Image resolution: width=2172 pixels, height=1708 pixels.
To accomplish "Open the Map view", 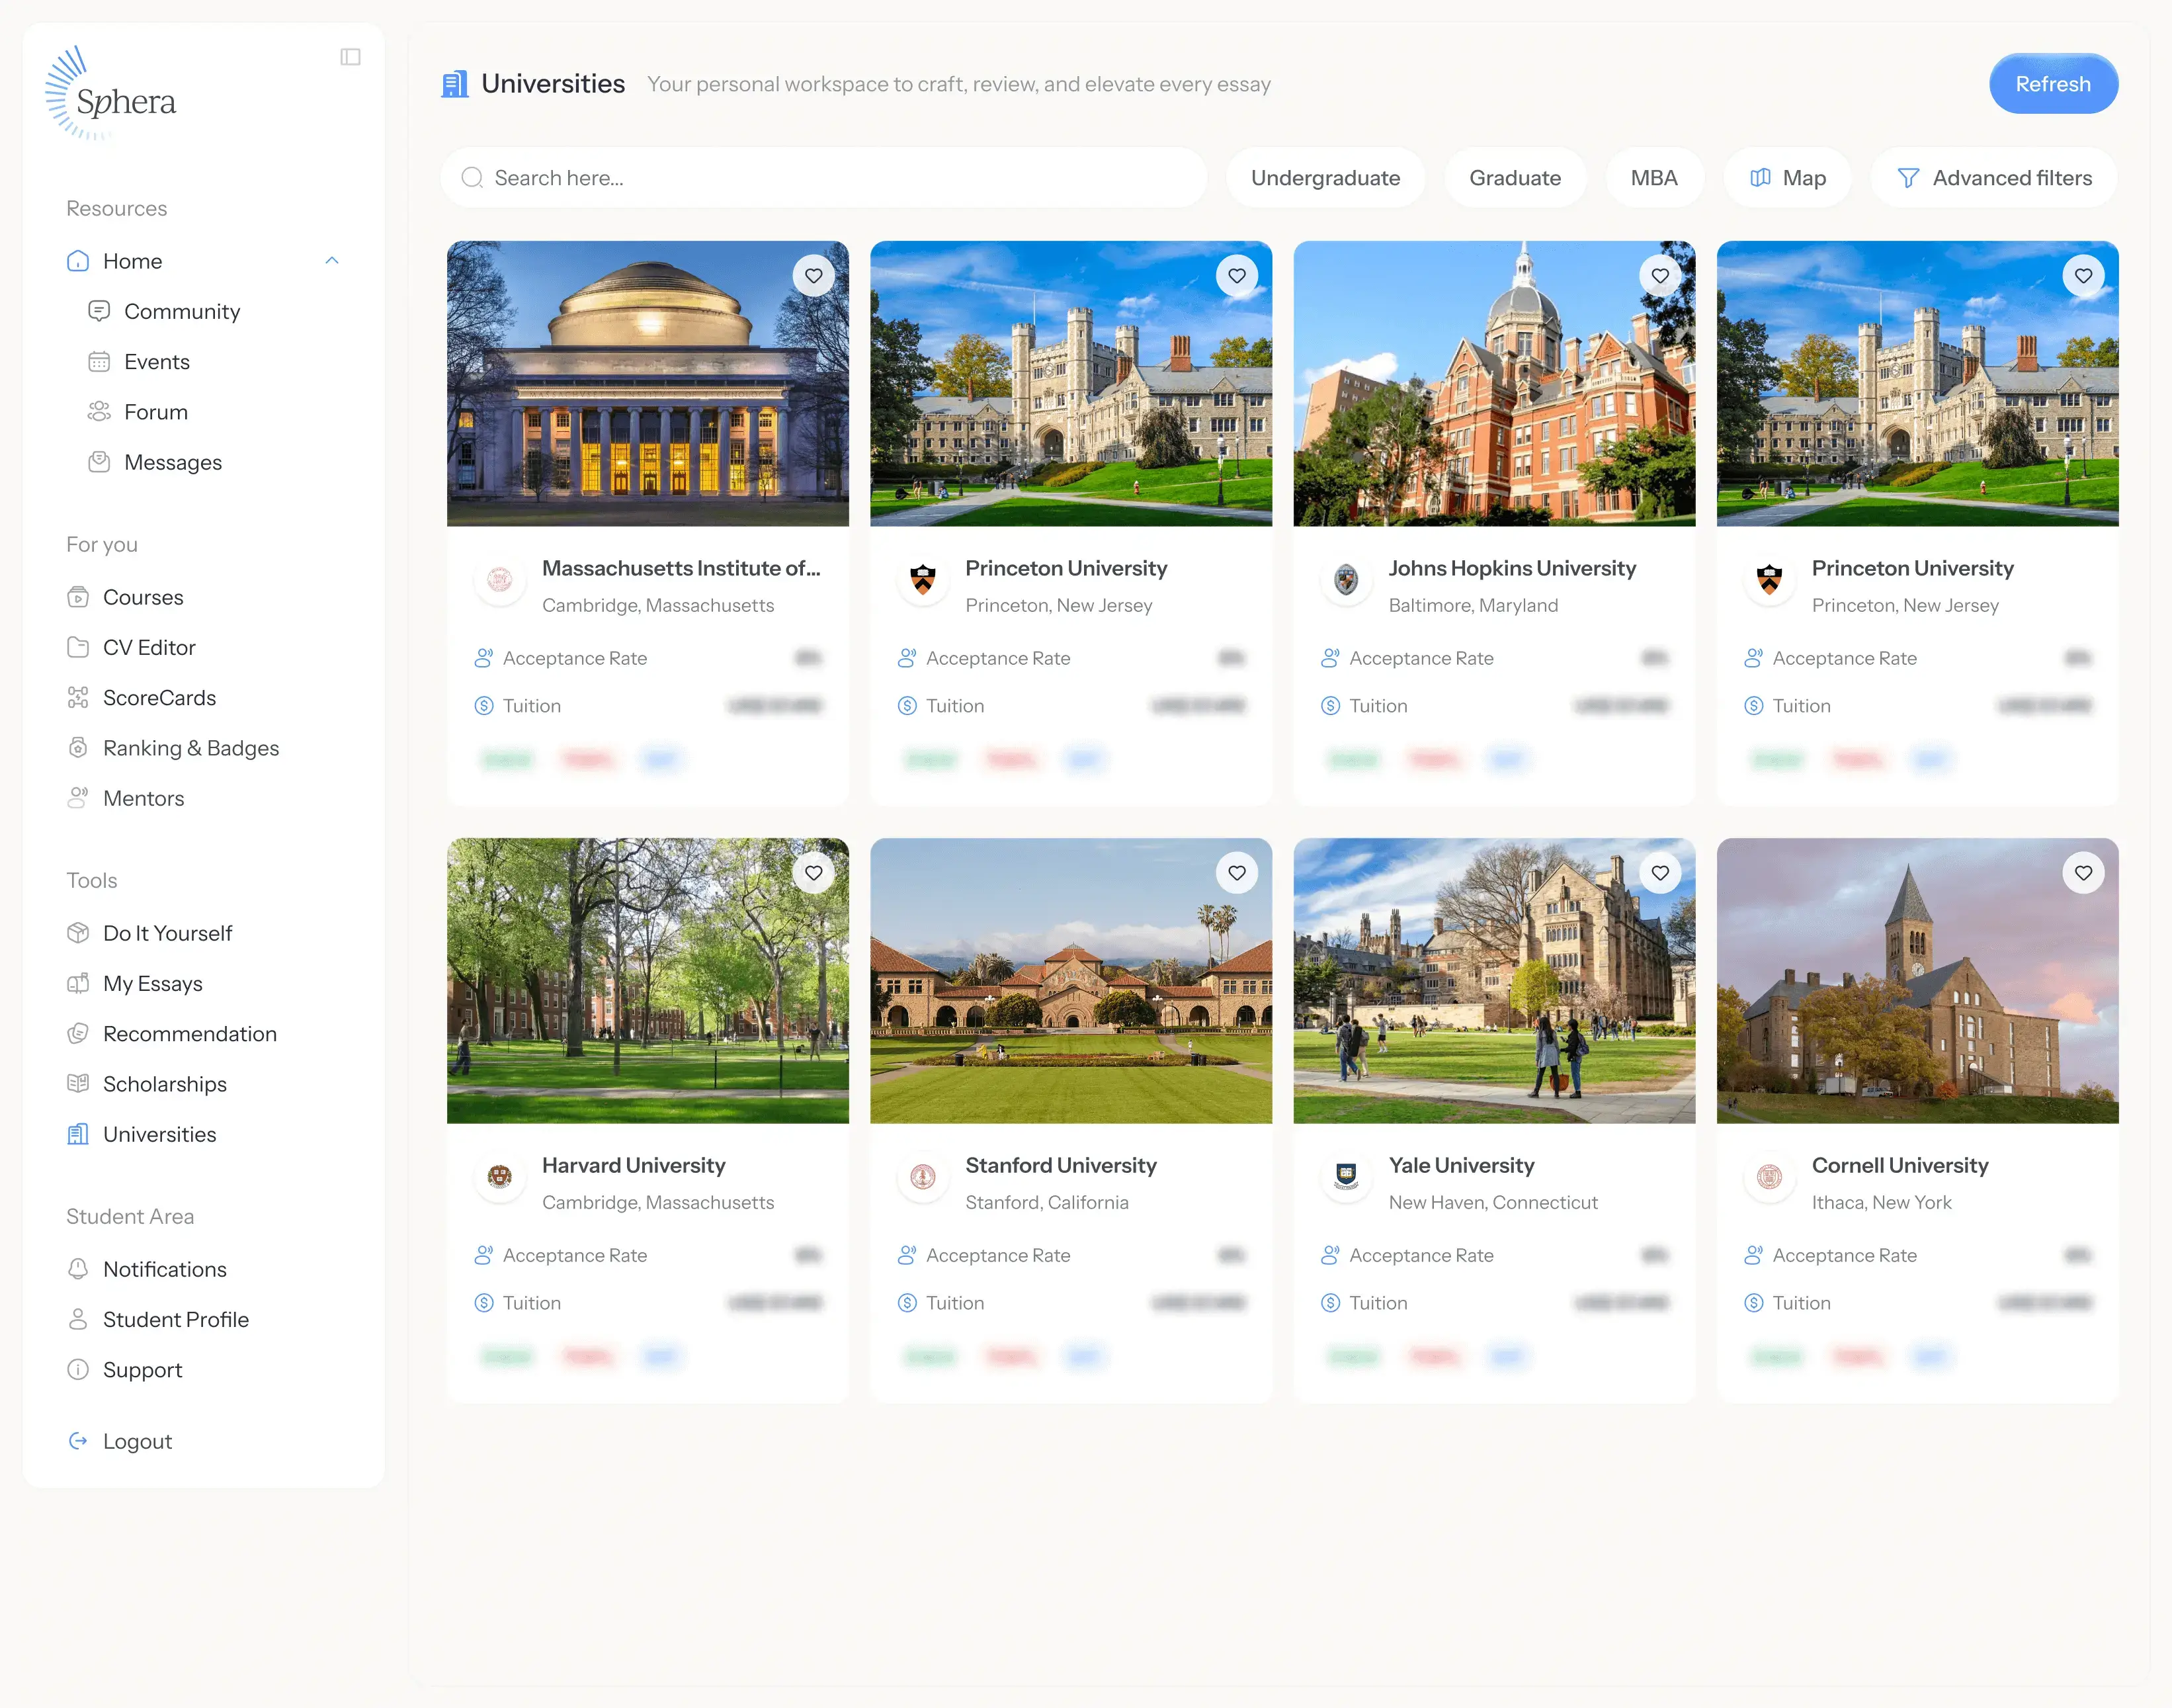I will [x=1787, y=178].
